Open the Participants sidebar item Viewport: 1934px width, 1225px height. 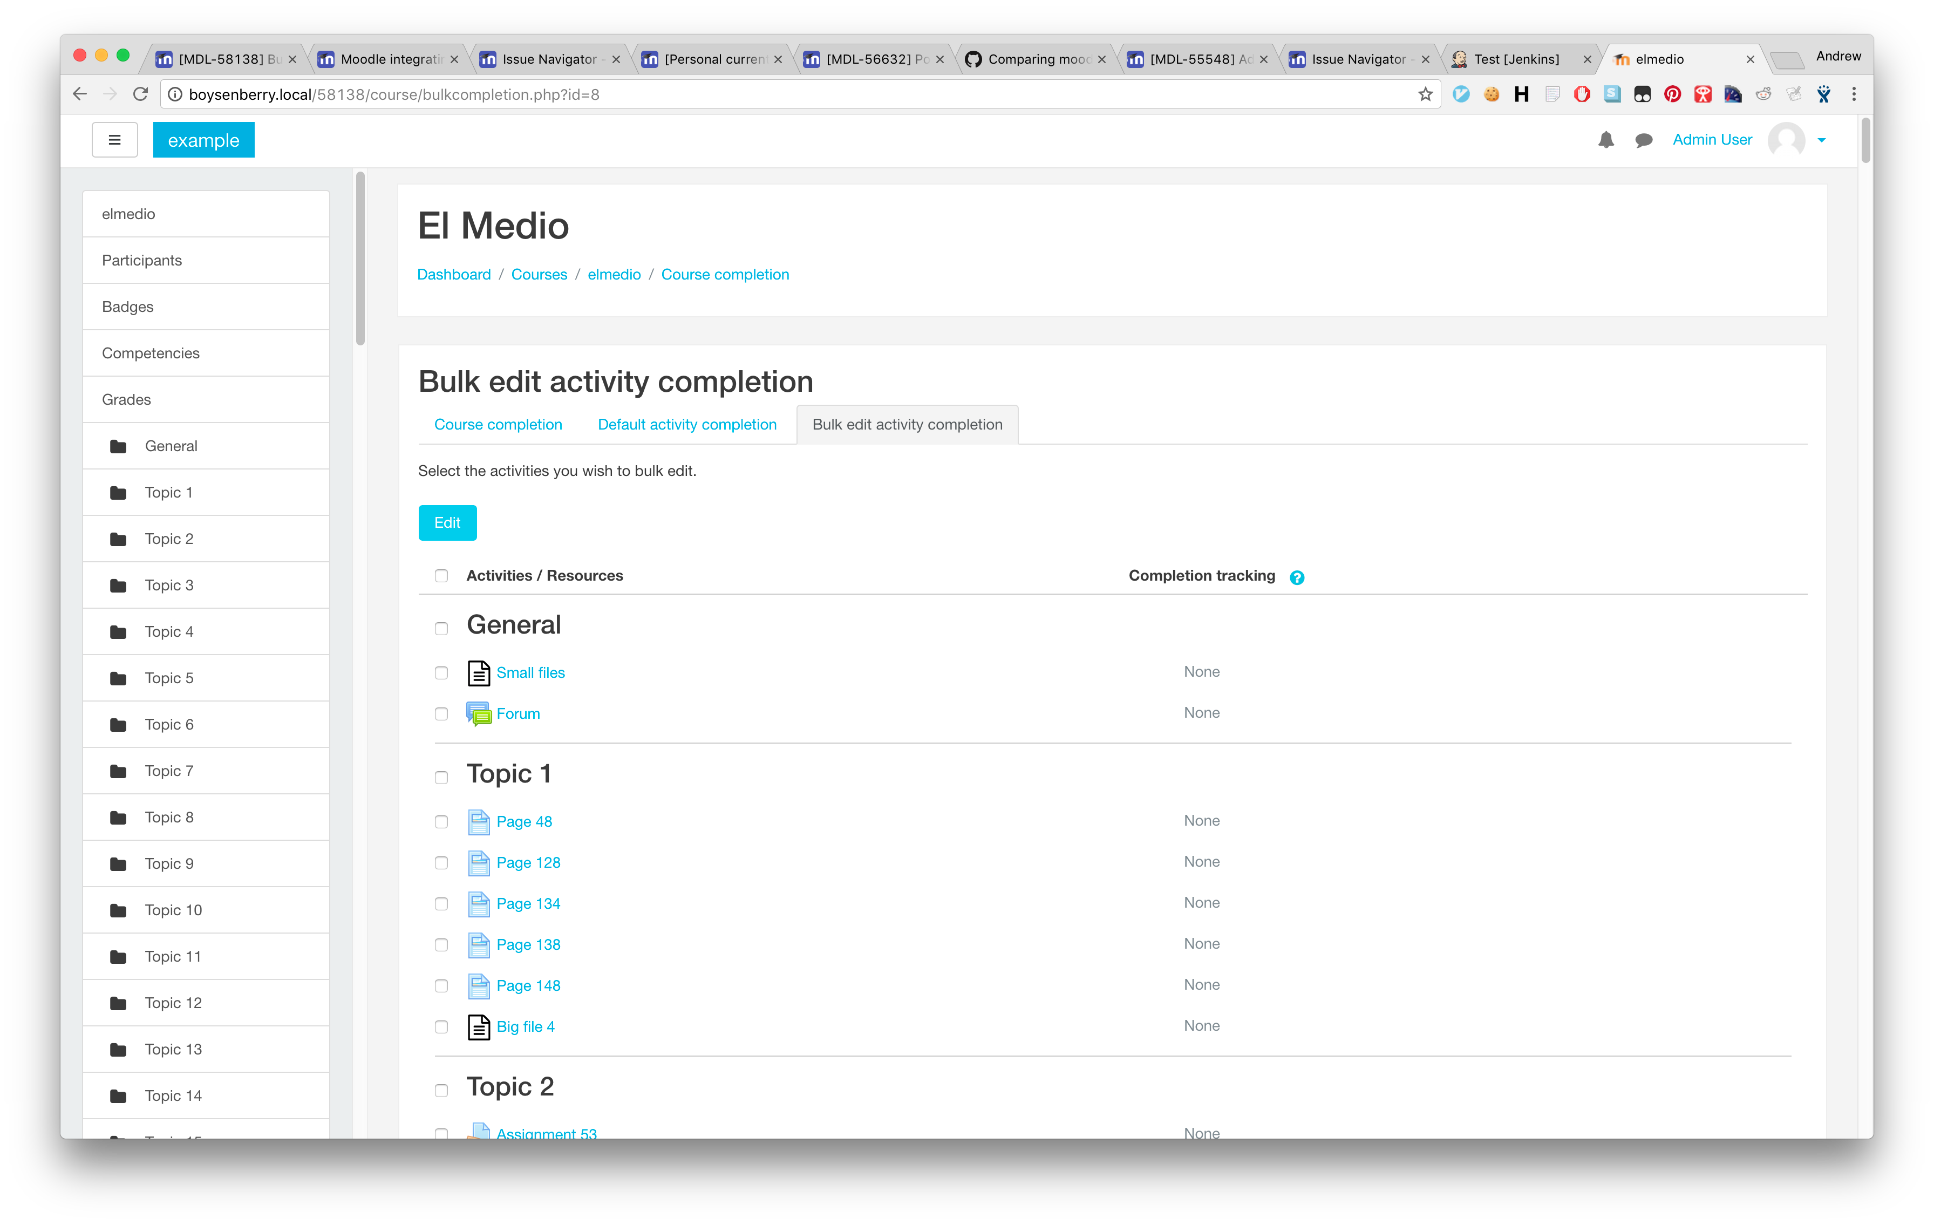point(206,260)
